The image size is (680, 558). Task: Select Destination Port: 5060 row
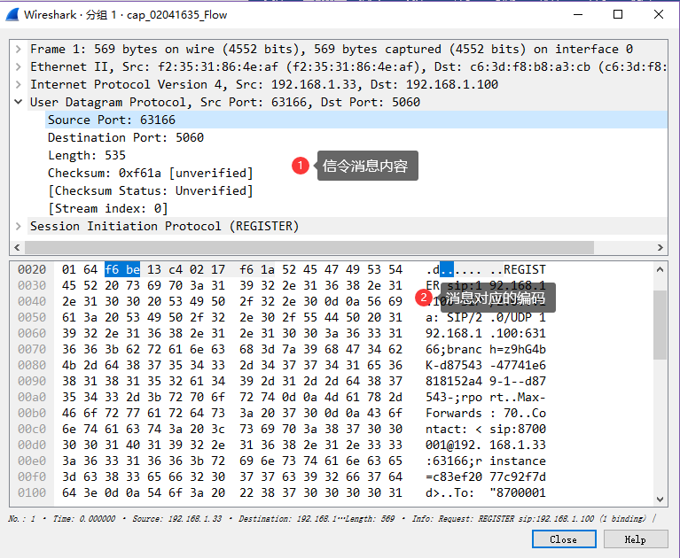tap(356, 138)
